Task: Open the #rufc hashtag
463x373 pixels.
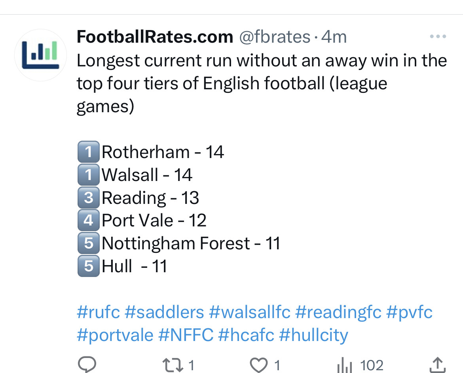Action: (x=98, y=312)
